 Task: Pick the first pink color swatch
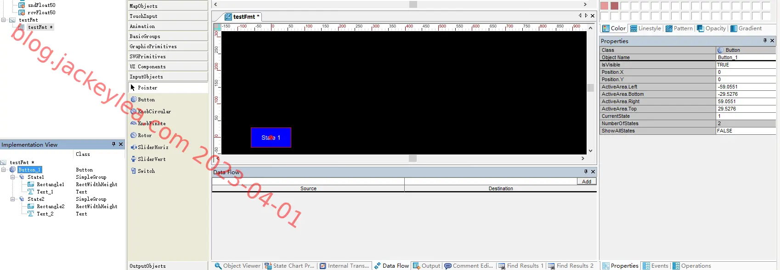(x=604, y=6)
